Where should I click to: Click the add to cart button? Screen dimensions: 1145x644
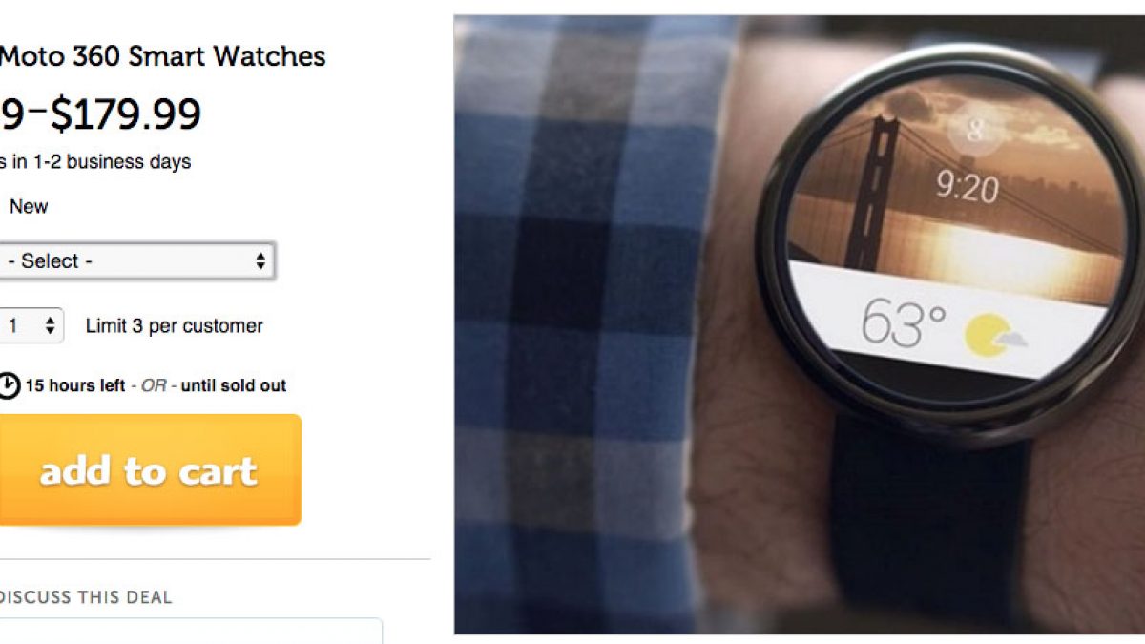149,469
